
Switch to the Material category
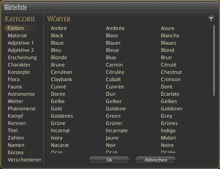click(x=17, y=36)
